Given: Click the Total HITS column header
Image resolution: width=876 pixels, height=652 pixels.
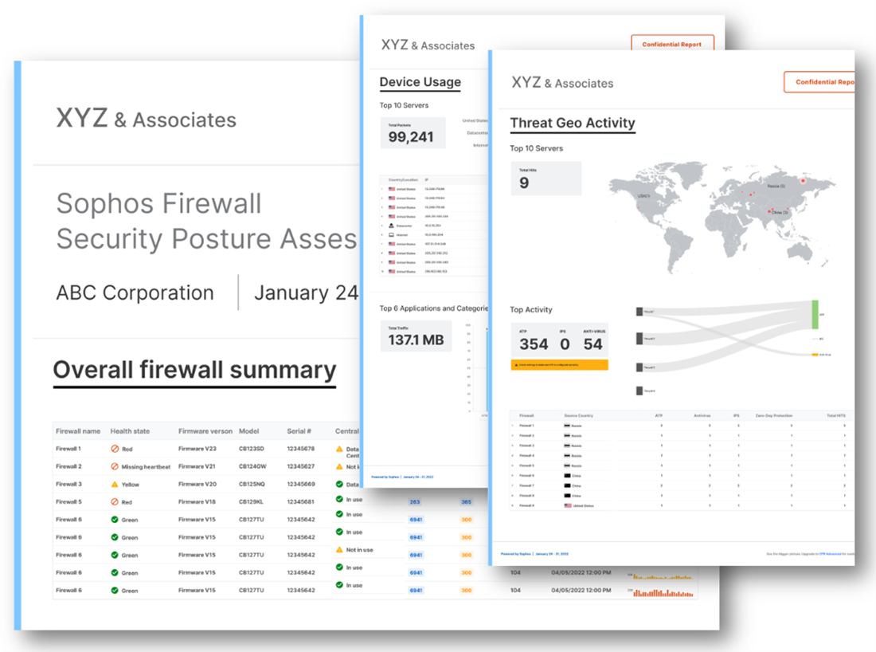Looking at the screenshot, I should (835, 415).
